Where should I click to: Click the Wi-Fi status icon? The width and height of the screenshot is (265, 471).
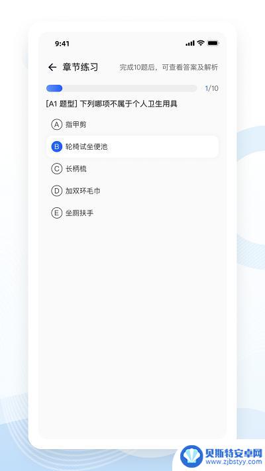(200, 43)
